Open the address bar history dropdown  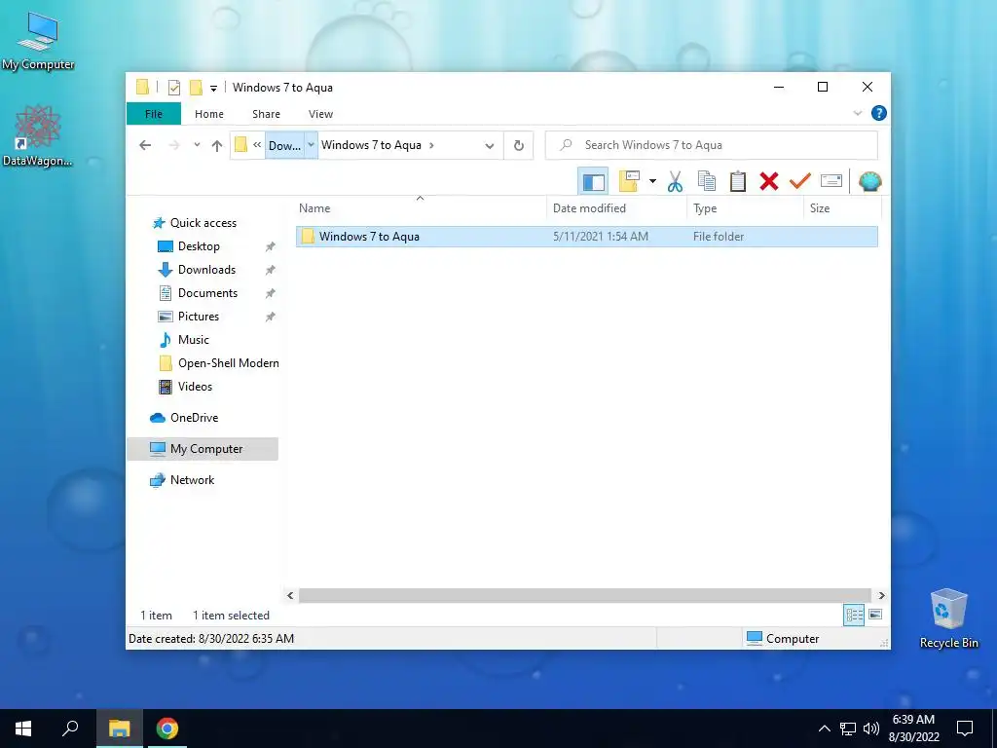click(x=490, y=146)
